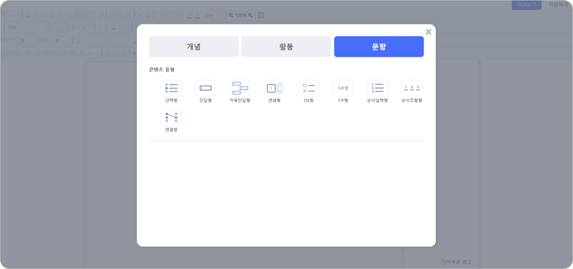The width and height of the screenshot is (573, 269).
Task: Close the content type dialog
Action: click(x=428, y=32)
